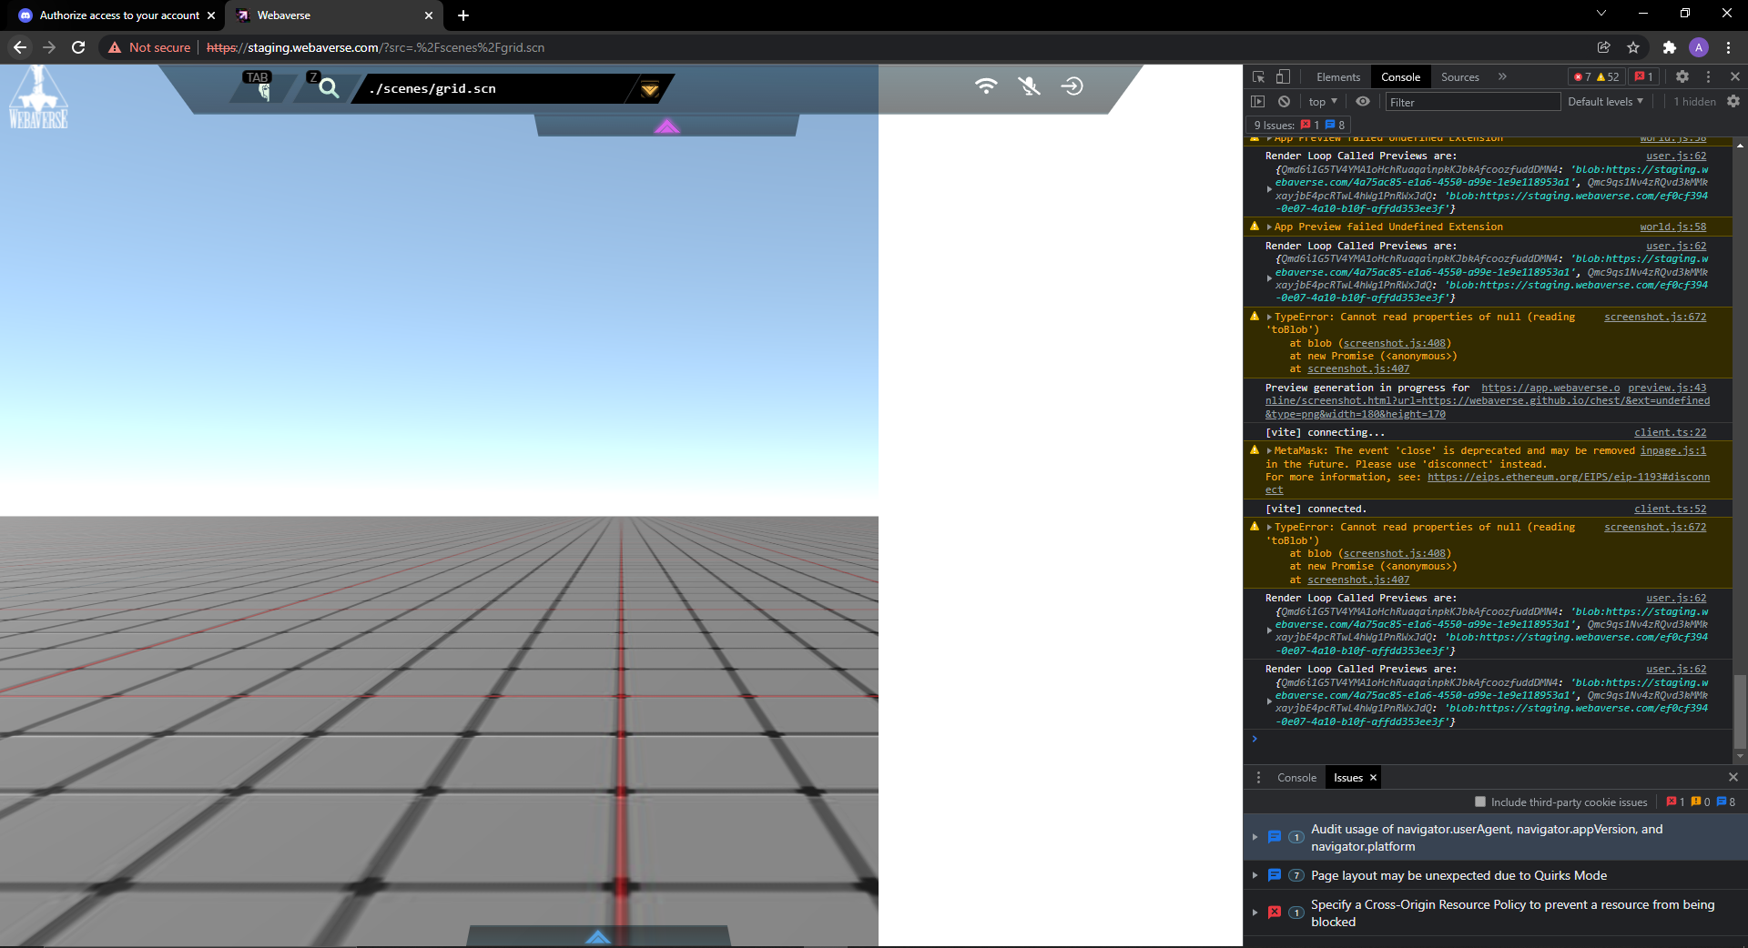Open the Default levels dropdown
The width and height of the screenshot is (1748, 948).
(1605, 102)
